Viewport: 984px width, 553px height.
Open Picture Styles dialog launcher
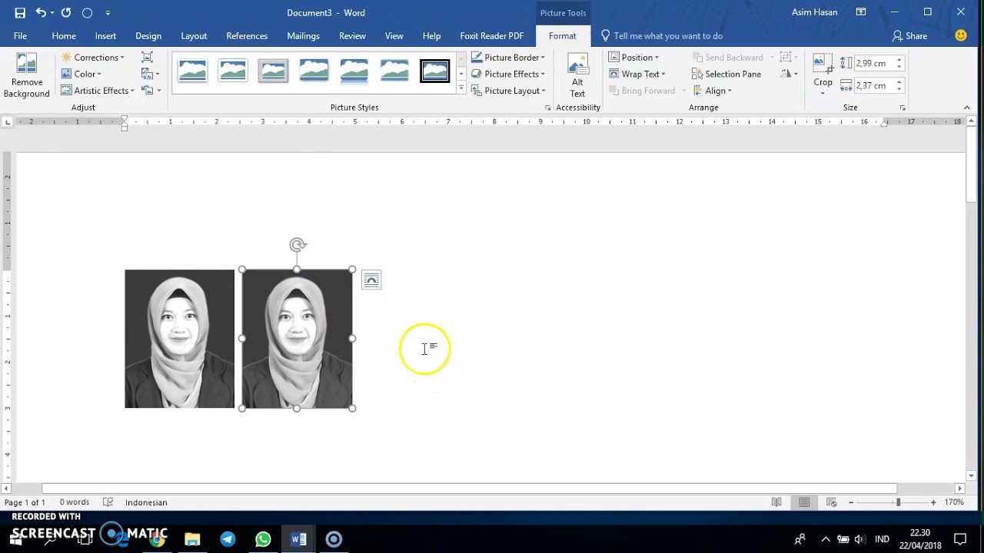[547, 108]
